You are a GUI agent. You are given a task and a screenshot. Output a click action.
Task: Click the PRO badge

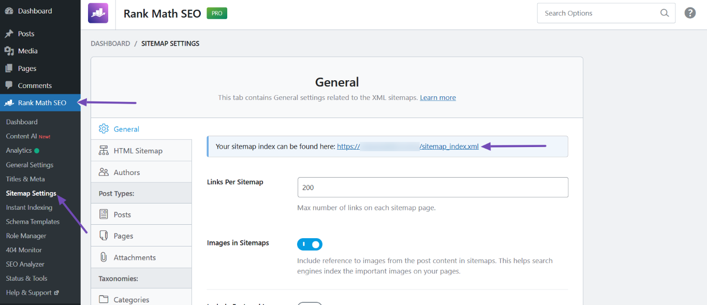(217, 13)
